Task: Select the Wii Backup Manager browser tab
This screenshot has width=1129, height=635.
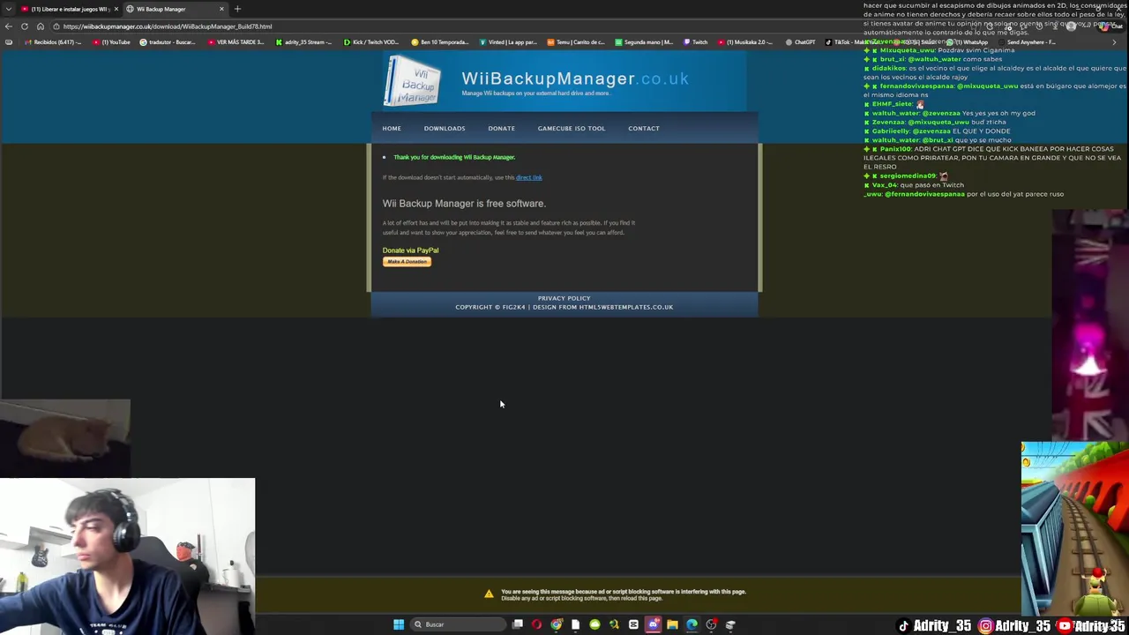Action: [x=174, y=9]
